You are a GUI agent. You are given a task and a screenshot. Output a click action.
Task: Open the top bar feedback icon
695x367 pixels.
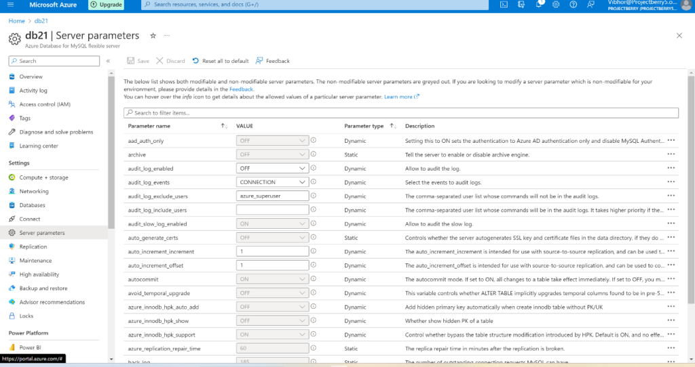click(590, 5)
